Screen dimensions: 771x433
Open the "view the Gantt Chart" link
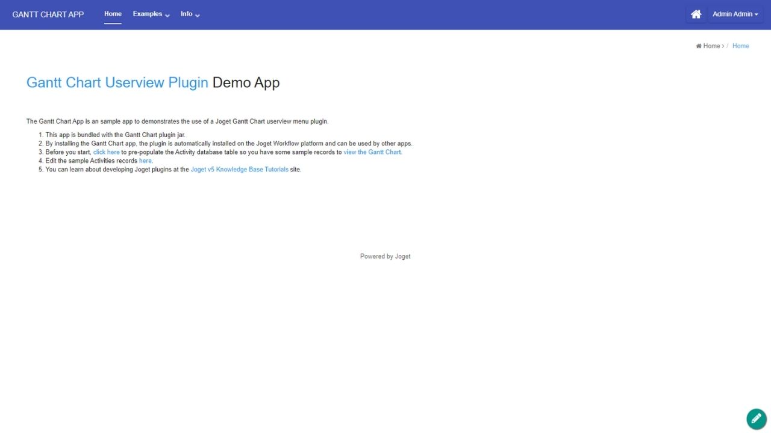pyautogui.click(x=372, y=152)
